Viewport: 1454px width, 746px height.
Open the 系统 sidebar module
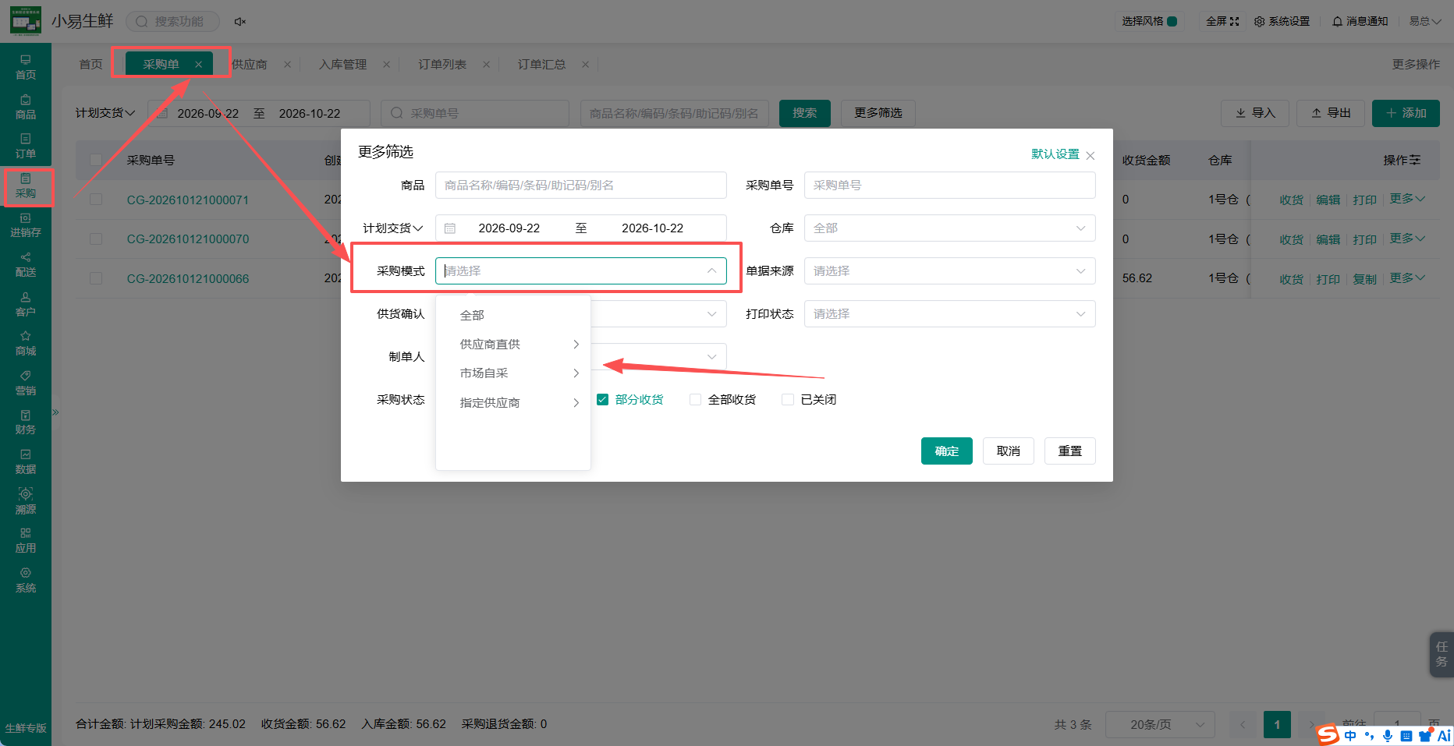(26, 580)
